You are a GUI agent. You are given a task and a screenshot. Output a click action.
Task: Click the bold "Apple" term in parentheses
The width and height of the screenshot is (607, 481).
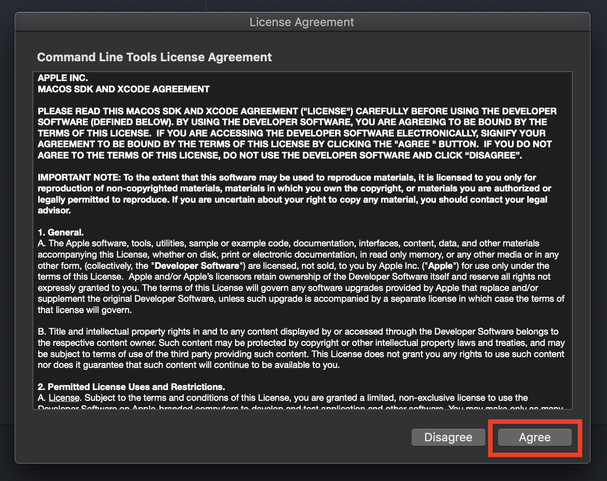(x=440, y=266)
